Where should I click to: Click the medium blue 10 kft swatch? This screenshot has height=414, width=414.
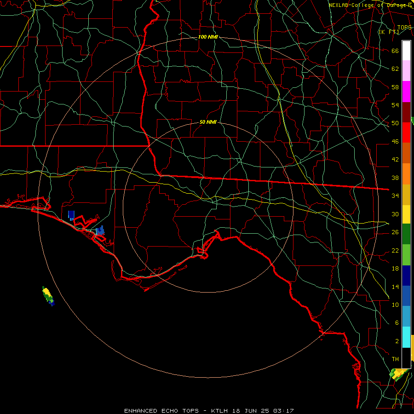click(x=406, y=296)
